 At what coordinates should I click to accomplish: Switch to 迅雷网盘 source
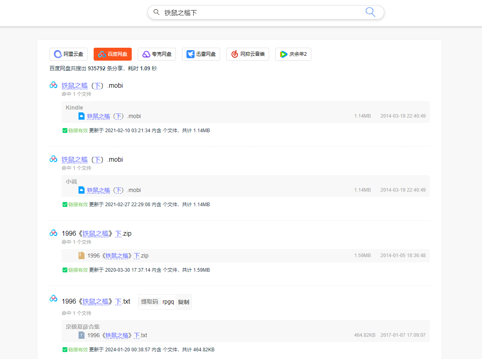pyautogui.click(x=201, y=54)
